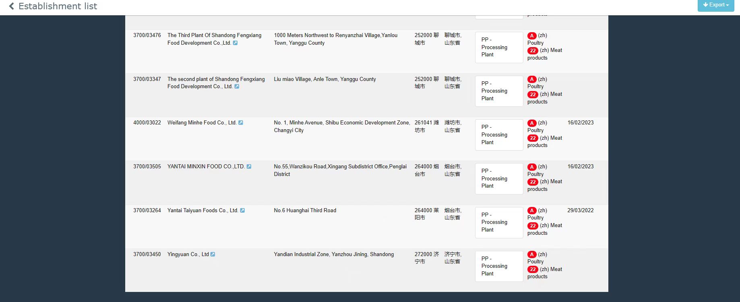Open external link icon for Weifang Minhe Food Co.

(241, 123)
